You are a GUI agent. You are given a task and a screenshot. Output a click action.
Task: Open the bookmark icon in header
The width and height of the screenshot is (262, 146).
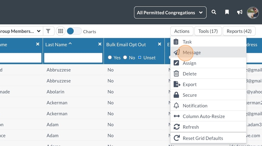coord(227,12)
